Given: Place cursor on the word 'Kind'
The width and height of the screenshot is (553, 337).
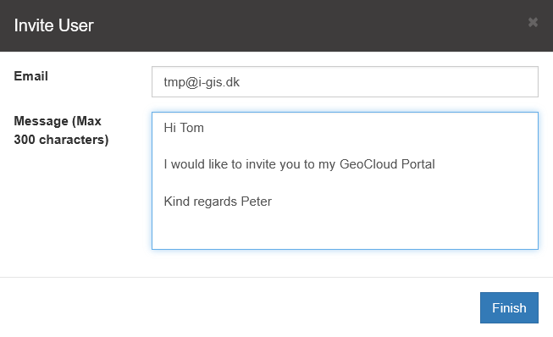Looking at the screenshot, I should 177,202.
